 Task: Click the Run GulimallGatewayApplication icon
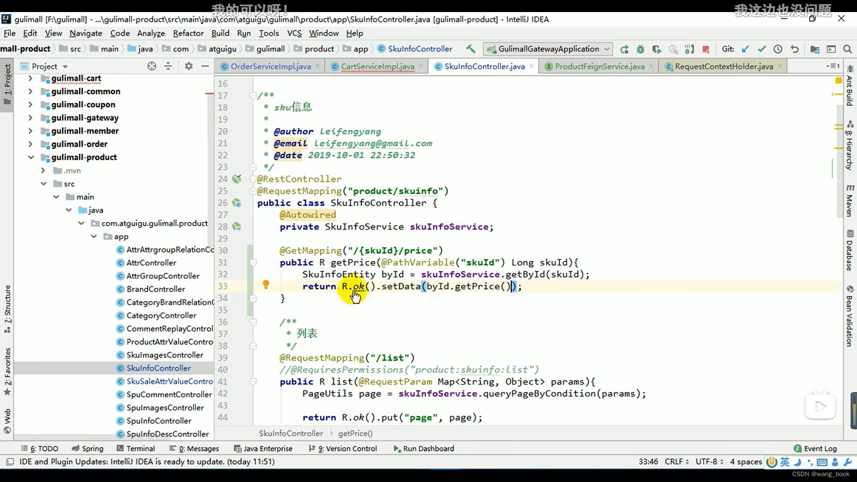[624, 49]
